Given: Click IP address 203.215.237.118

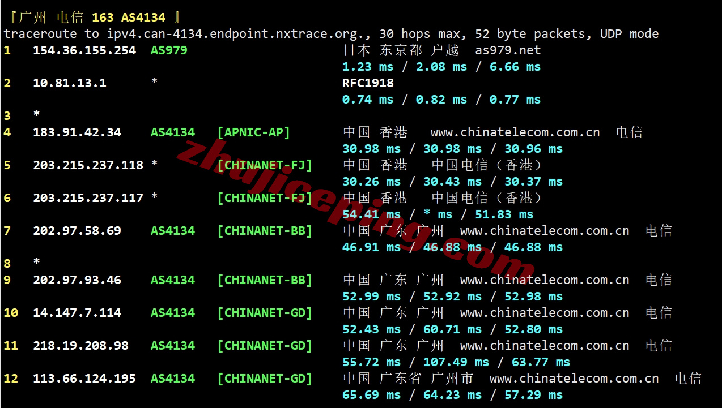Looking at the screenshot, I should click(88, 165).
